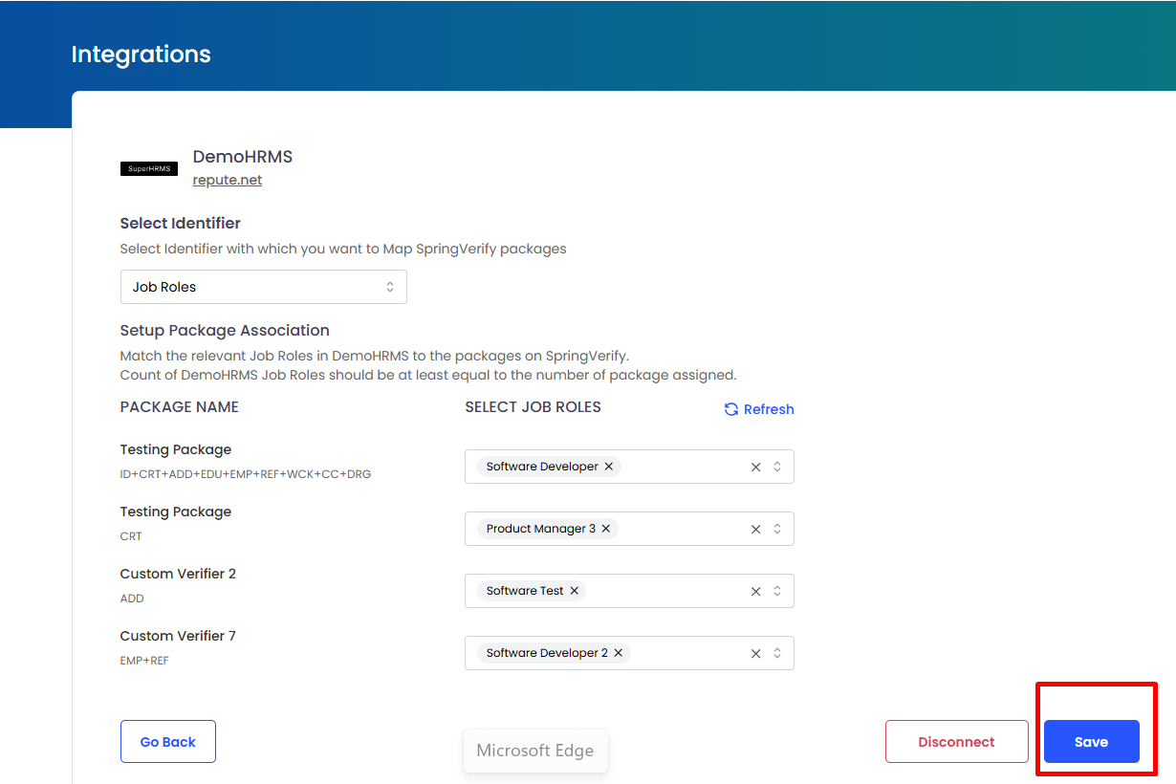Click the SuperHRMS logo

pyautogui.click(x=149, y=169)
